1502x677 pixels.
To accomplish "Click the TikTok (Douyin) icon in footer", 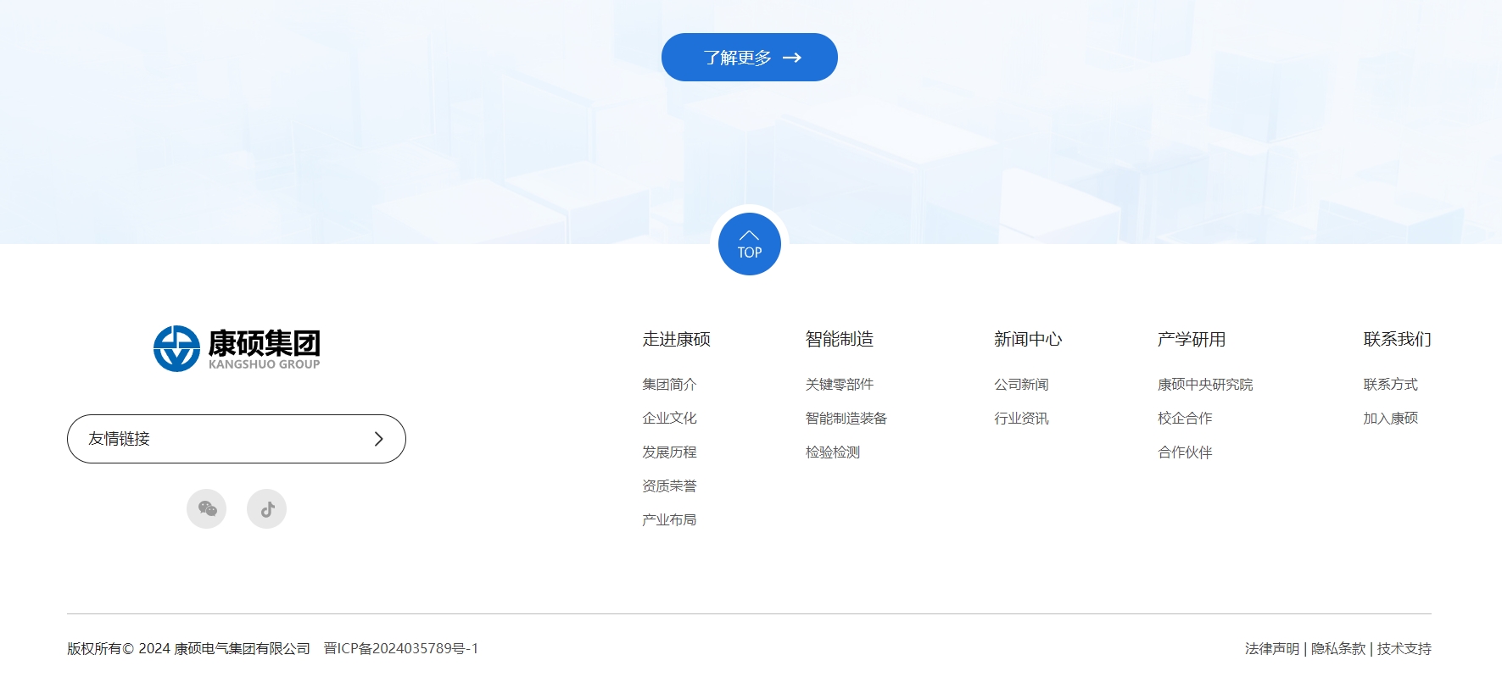I will point(266,508).
